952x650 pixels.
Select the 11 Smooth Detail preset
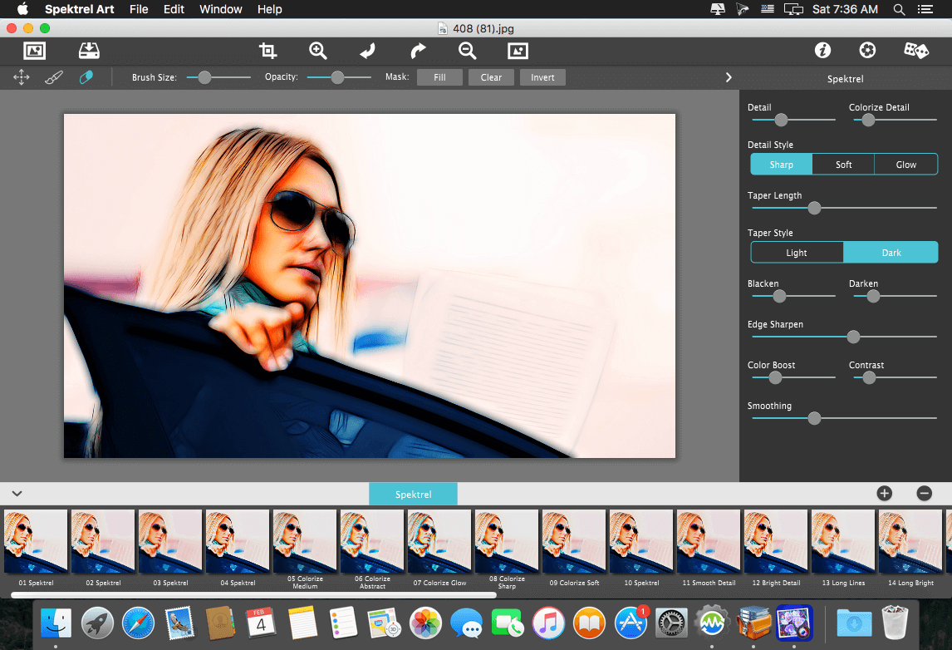709,541
